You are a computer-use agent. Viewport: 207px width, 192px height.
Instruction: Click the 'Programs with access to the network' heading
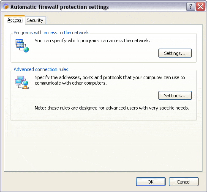click(x=51, y=33)
